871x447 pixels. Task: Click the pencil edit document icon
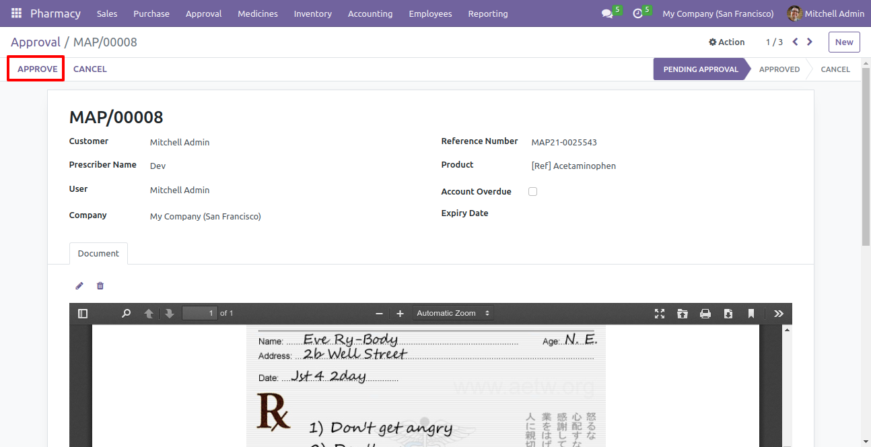pyautogui.click(x=79, y=286)
